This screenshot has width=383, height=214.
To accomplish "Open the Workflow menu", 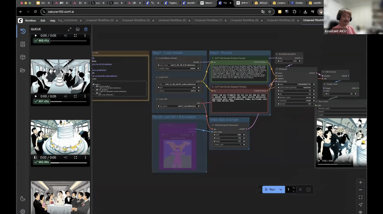I will coord(30,20).
